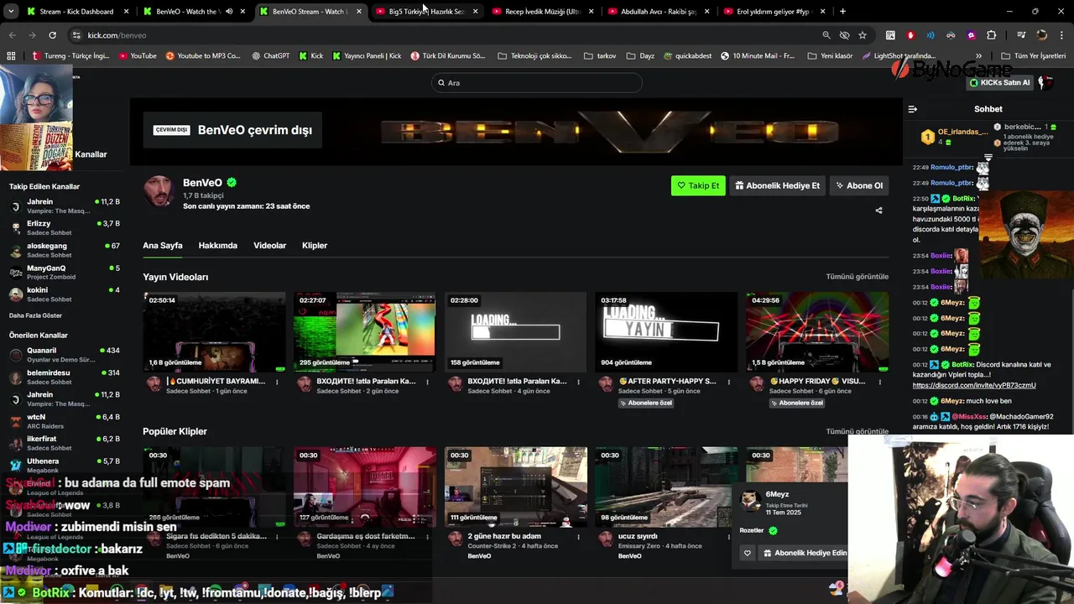Open the Chrome profile avatar

point(1041,35)
